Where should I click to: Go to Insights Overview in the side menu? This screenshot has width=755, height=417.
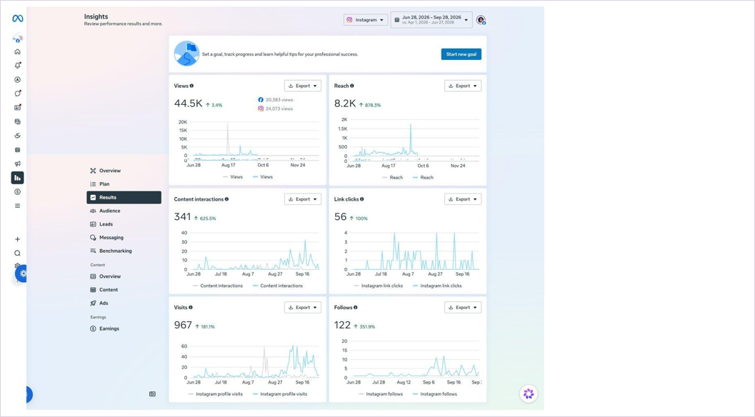(124, 171)
